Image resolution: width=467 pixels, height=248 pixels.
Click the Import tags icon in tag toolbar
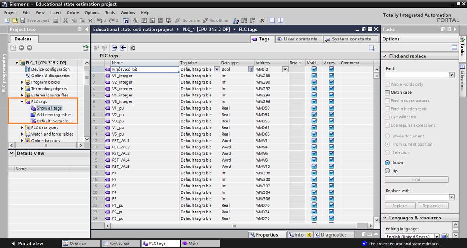click(x=123, y=47)
